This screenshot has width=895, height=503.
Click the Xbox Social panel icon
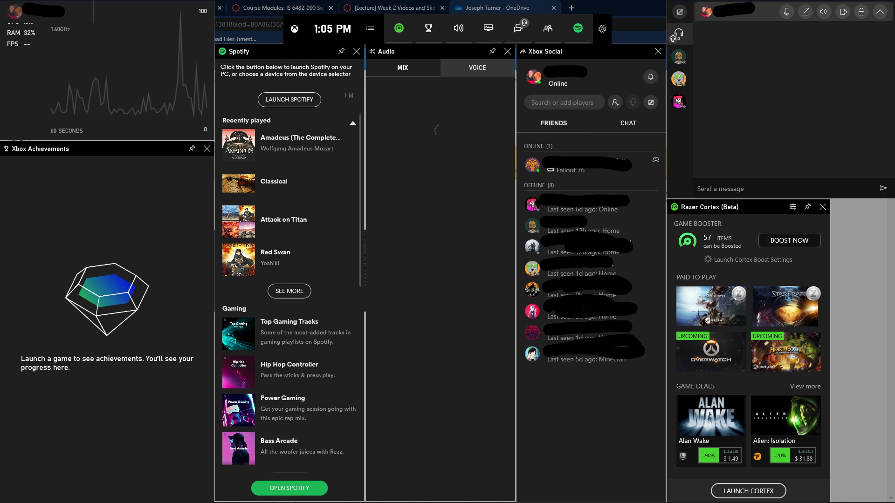coord(548,28)
